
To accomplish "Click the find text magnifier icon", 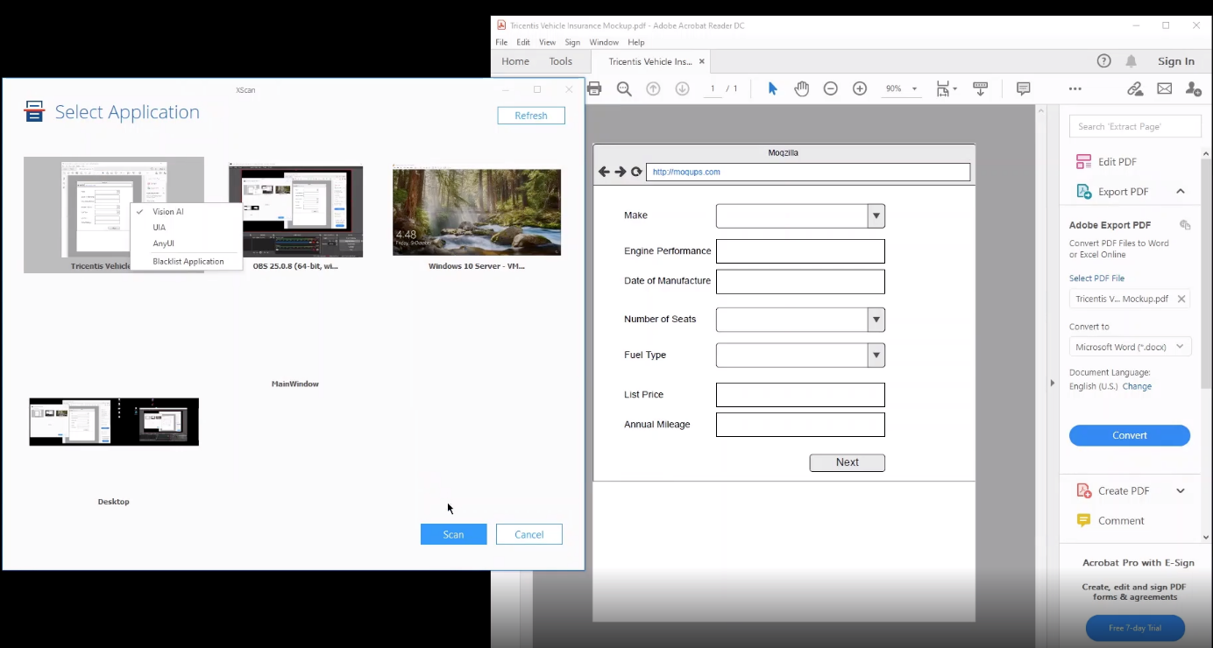I will pyautogui.click(x=624, y=88).
